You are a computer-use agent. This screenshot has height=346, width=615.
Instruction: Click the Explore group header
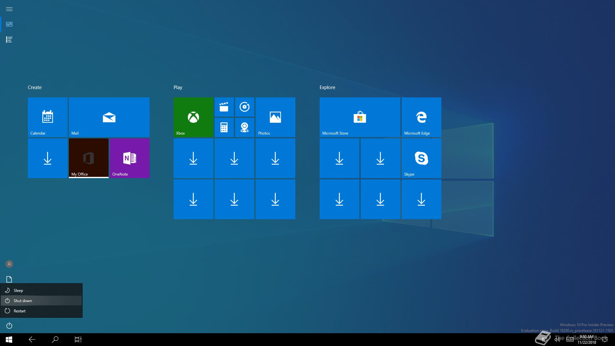tap(327, 87)
